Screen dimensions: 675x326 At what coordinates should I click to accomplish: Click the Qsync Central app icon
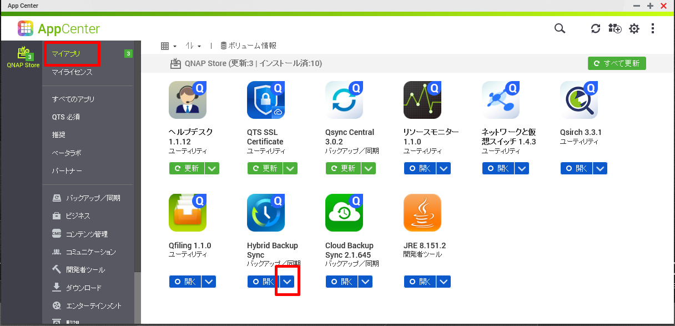pos(344,100)
